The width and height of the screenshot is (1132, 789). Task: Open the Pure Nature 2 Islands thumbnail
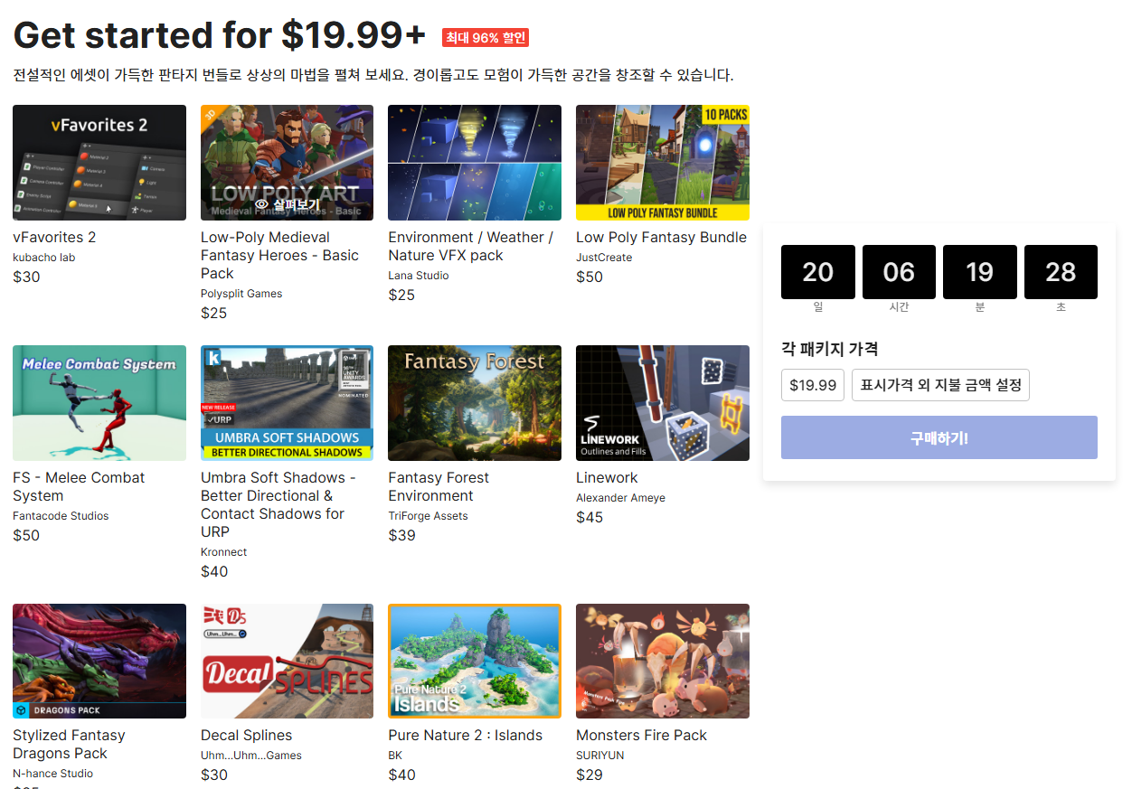[475, 661]
